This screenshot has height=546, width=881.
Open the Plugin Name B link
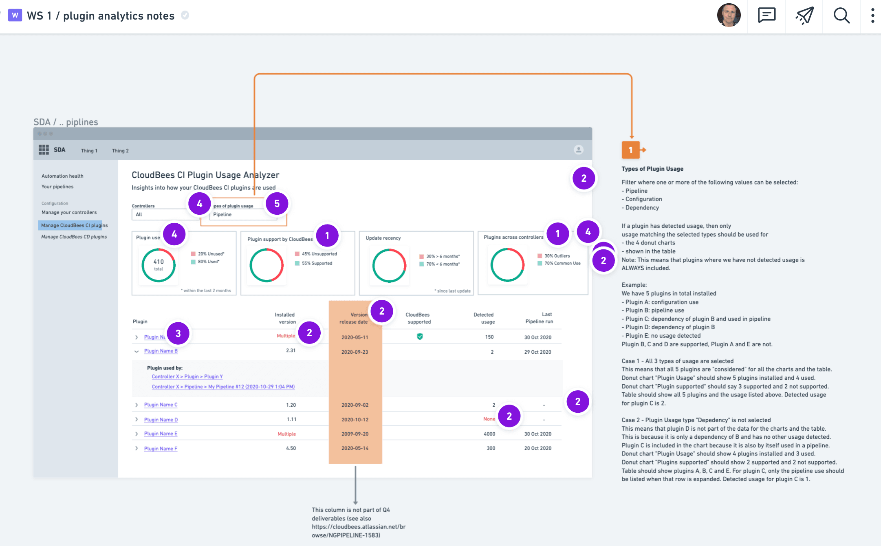tap(161, 351)
